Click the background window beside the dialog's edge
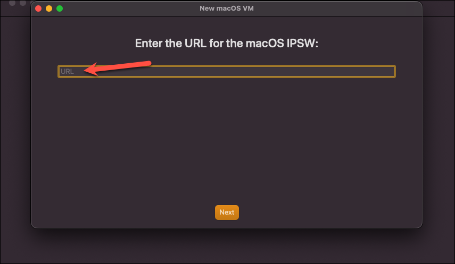The width and height of the screenshot is (455, 264). coord(438,116)
